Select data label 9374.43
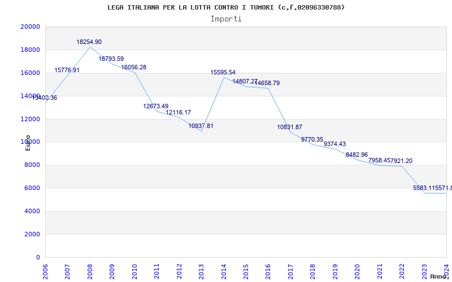 point(334,144)
